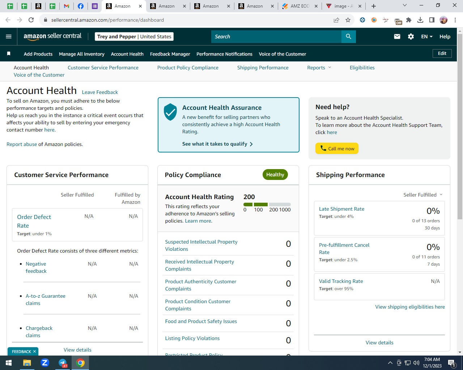
Task: Click the search magnifier button
Action: (349, 36)
